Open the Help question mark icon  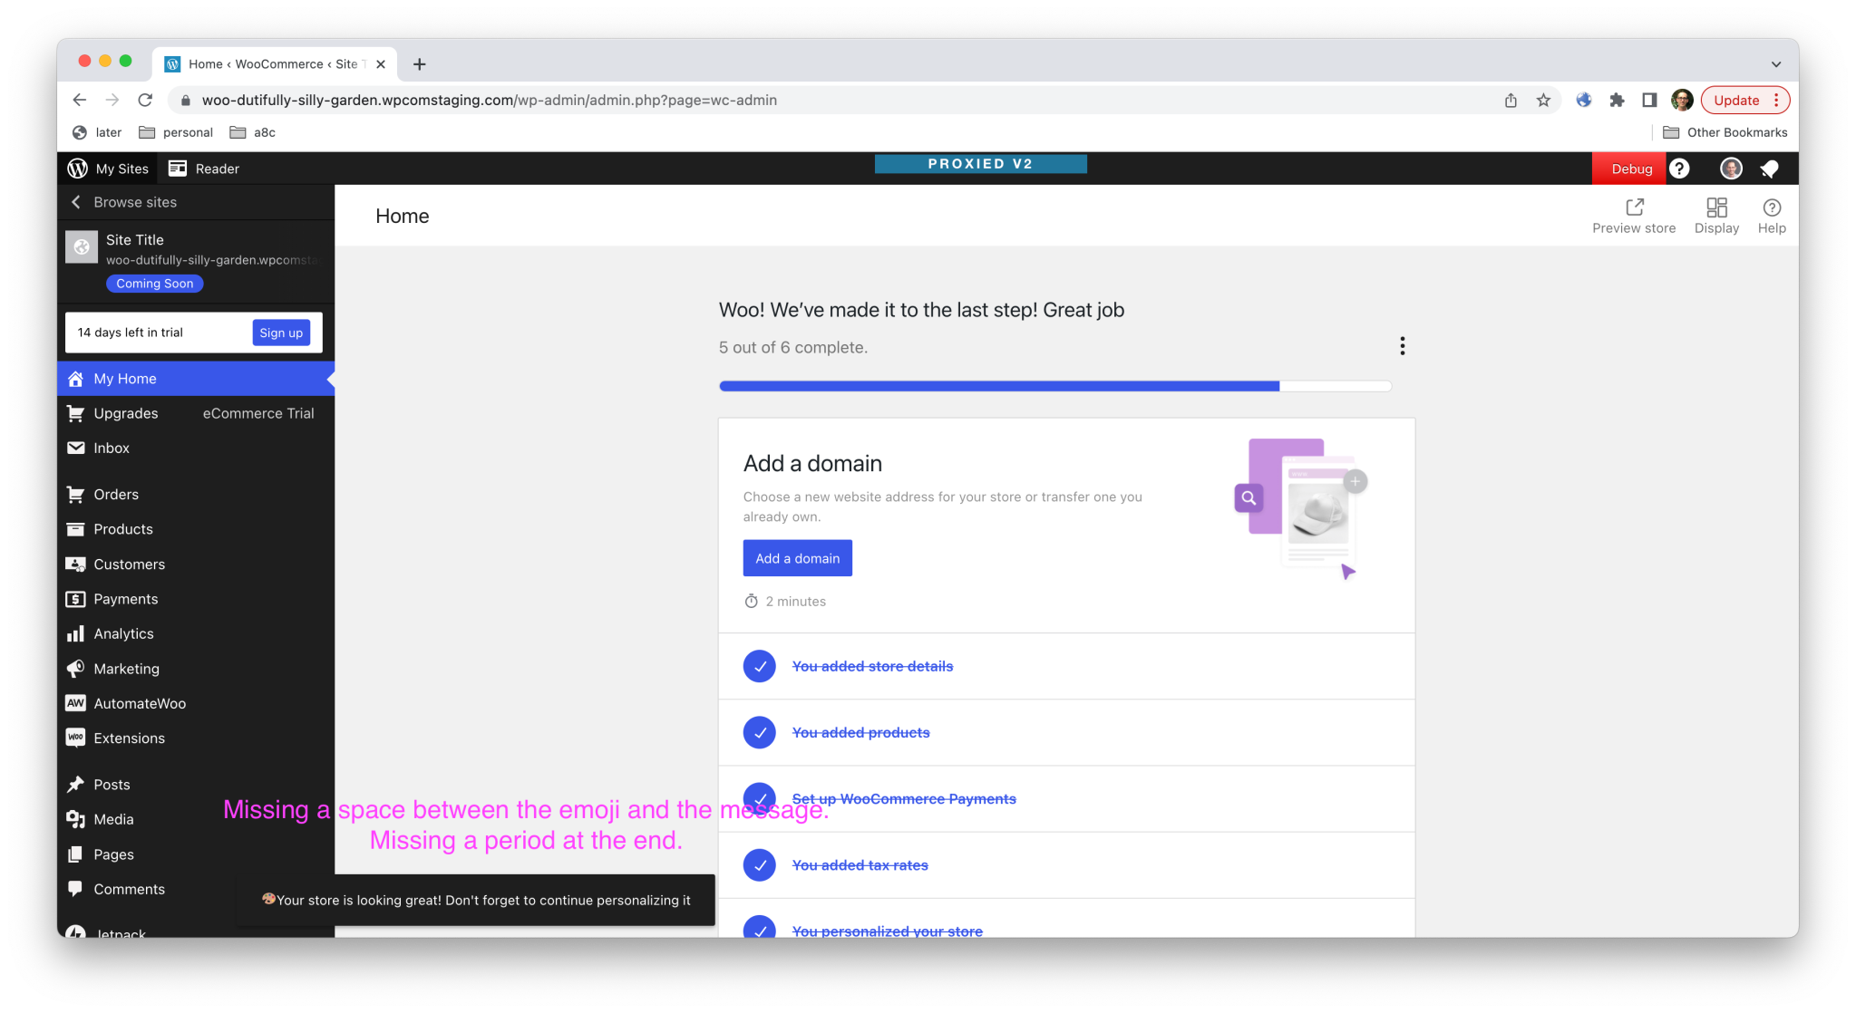click(x=1772, y=207)
